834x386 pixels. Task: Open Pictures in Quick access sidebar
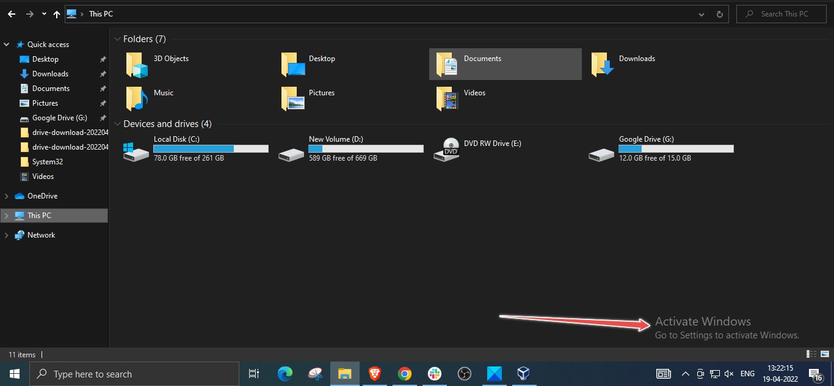[45, 103]
